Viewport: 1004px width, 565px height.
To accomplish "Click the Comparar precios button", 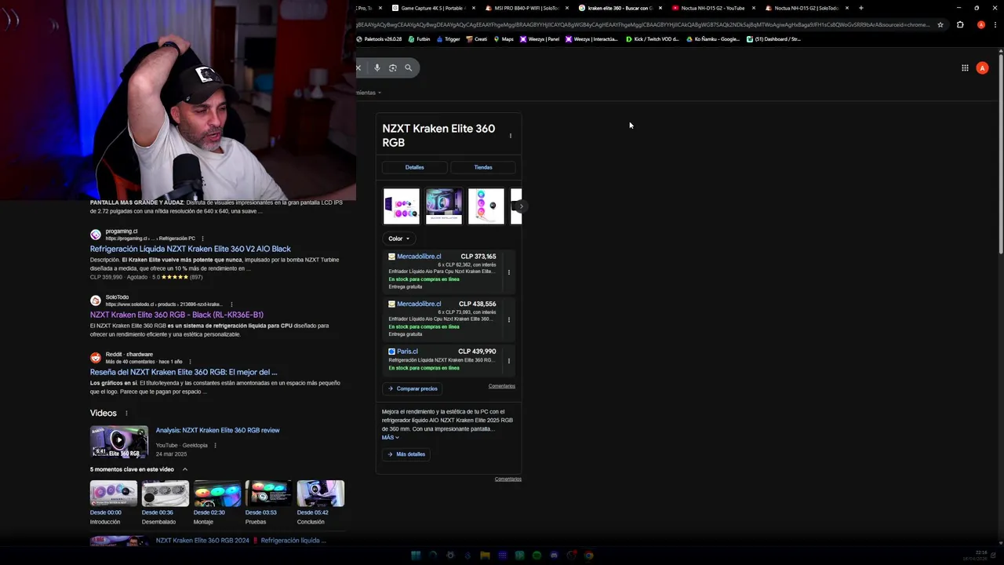I will coord(413,388).
